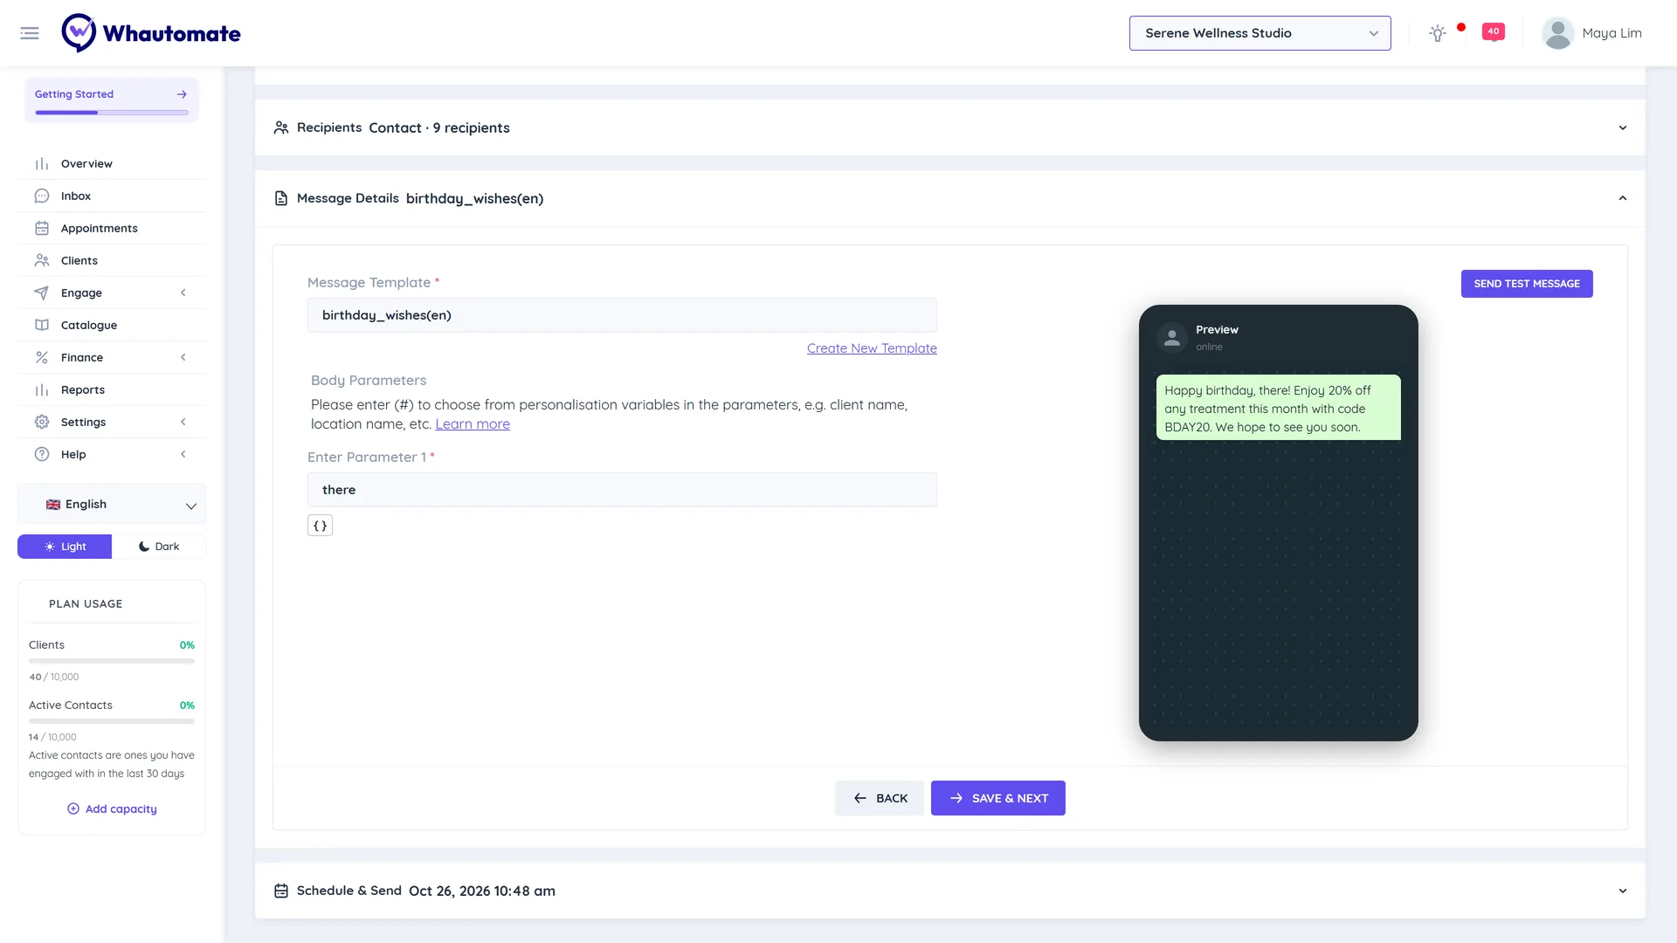Click Maya Lim's profile avatar

tap(1557, 33)
